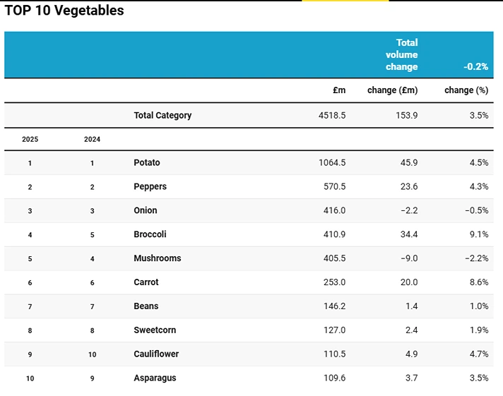Select the Mushrooms row label
Screen dimensions: 503x396
tap(157, 258)
